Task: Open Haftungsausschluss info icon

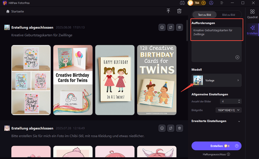Action: click(x=228, y=154)
